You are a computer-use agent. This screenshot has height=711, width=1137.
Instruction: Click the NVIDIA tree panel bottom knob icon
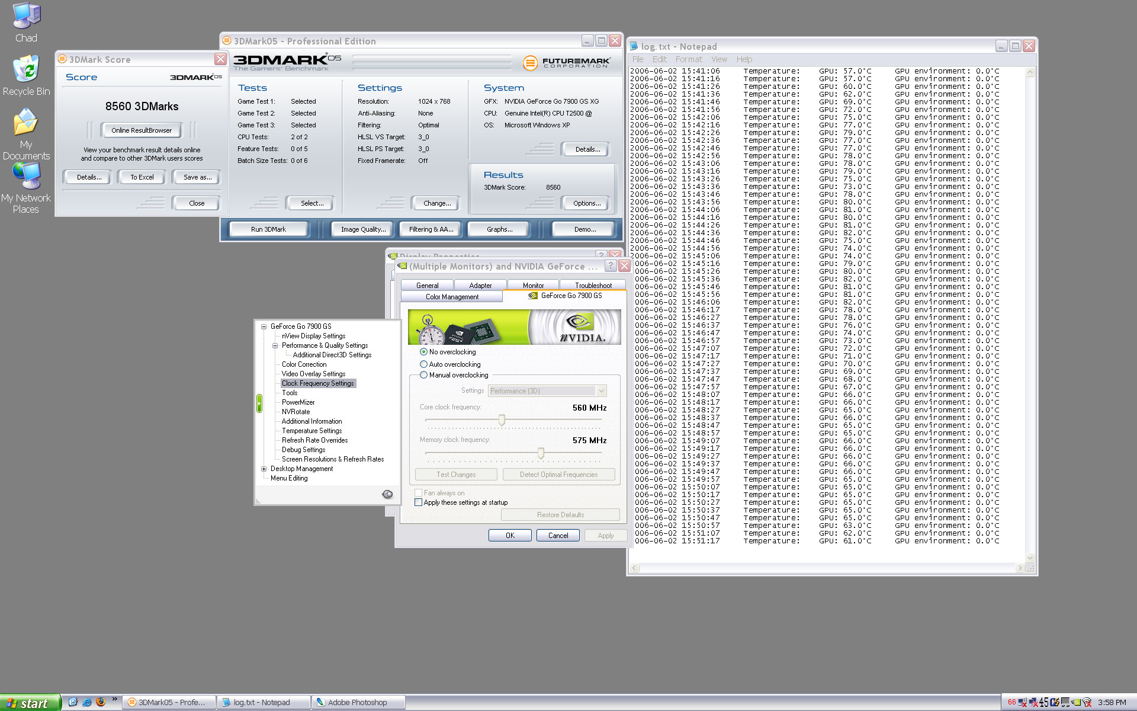[387, 494]
